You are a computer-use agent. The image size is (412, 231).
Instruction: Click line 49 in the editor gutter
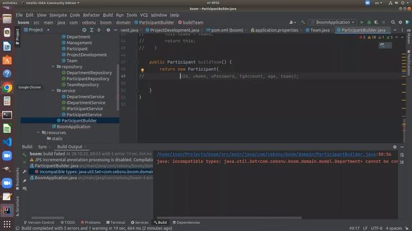123,76
